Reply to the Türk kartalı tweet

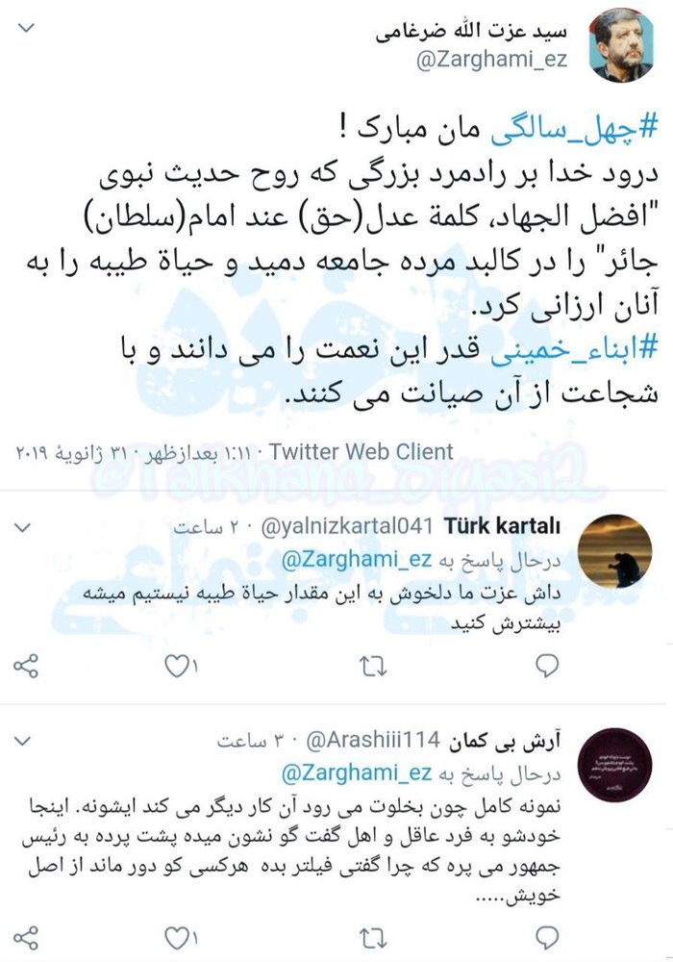546,666
